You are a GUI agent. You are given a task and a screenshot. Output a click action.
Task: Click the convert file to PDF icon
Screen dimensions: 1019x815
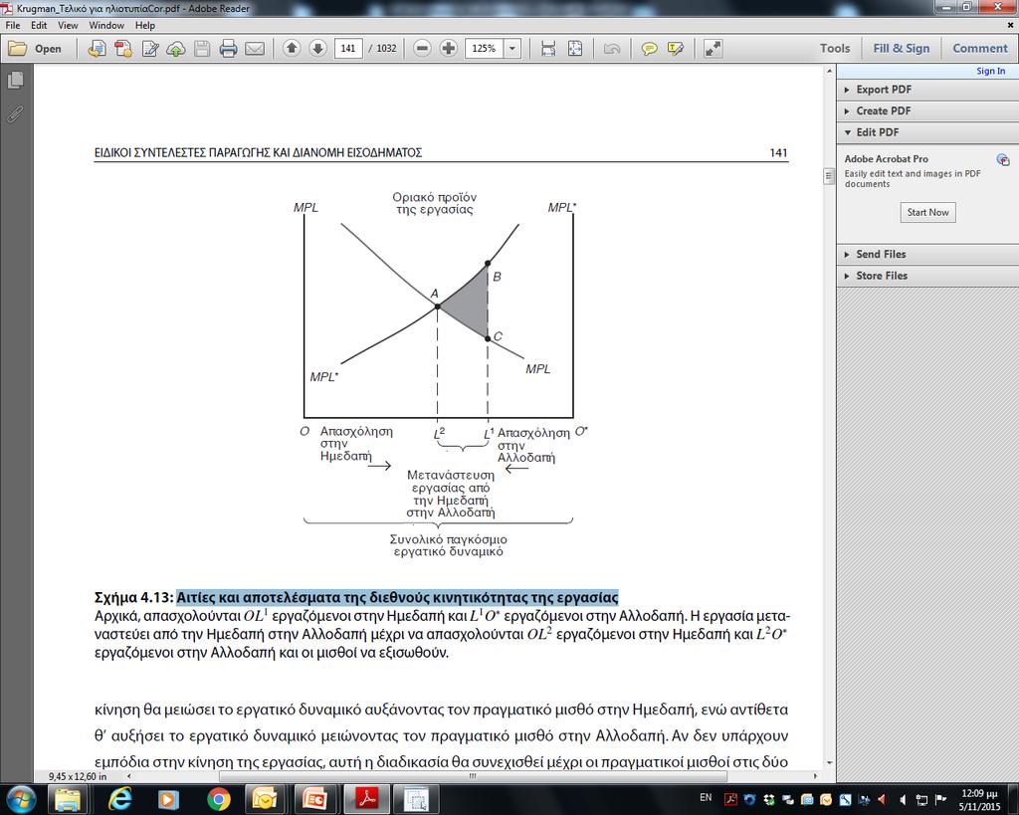point(97,49)
